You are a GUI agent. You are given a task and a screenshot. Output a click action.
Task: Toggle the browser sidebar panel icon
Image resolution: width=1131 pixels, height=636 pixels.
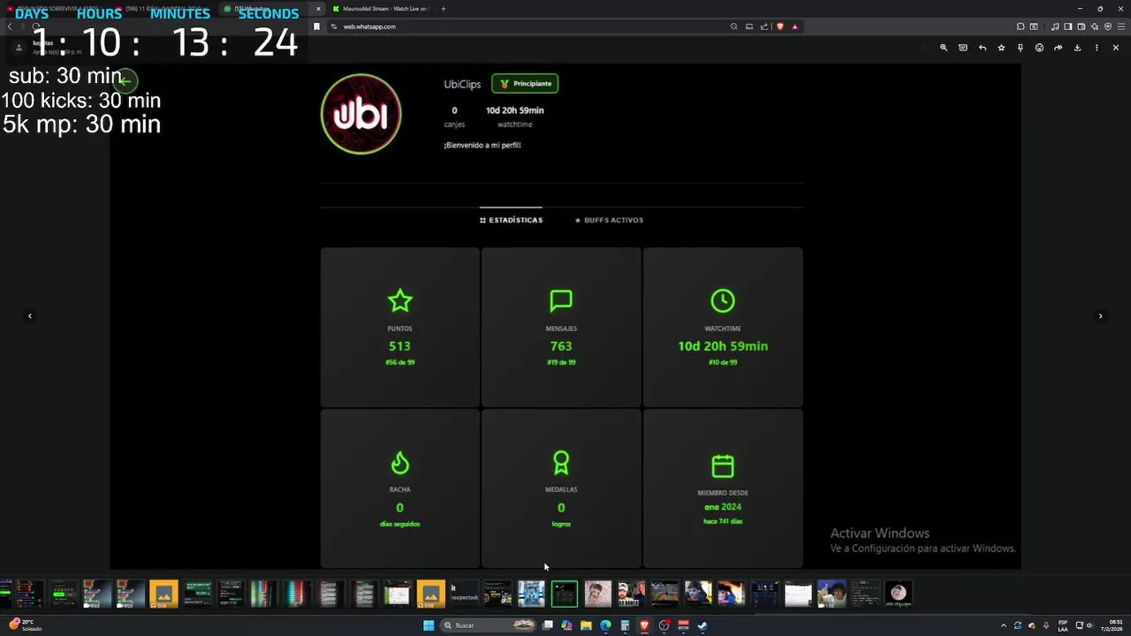[x=1067, y=26]
